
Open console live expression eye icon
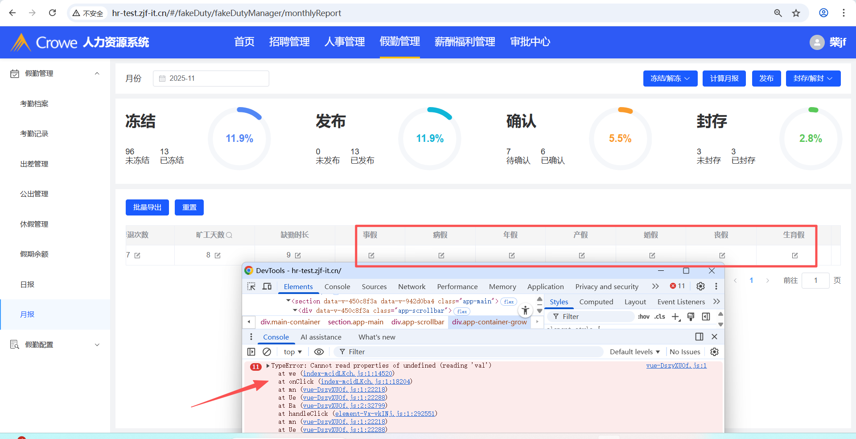(x=319, y=352)
